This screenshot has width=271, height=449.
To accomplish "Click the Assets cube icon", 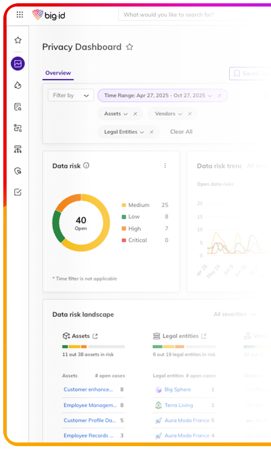I will click(x=66, y=336).
